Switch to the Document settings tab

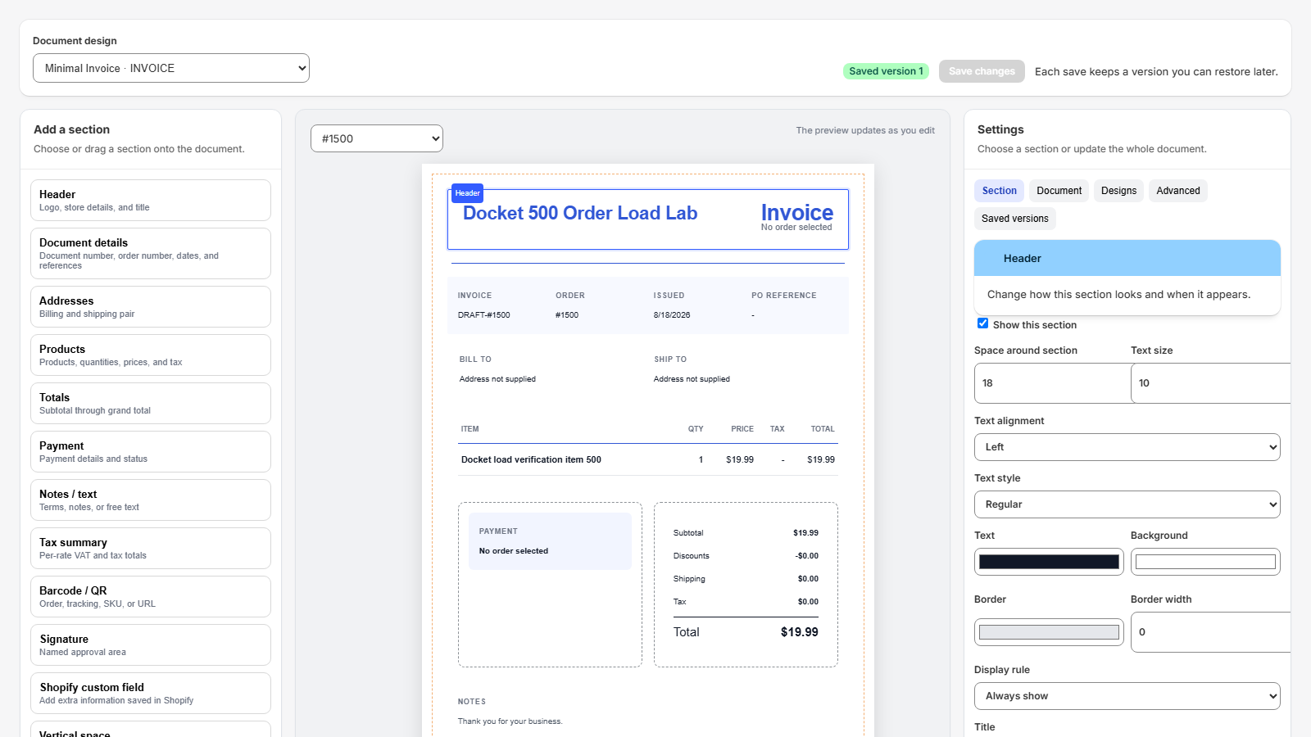coord(1059,191)
